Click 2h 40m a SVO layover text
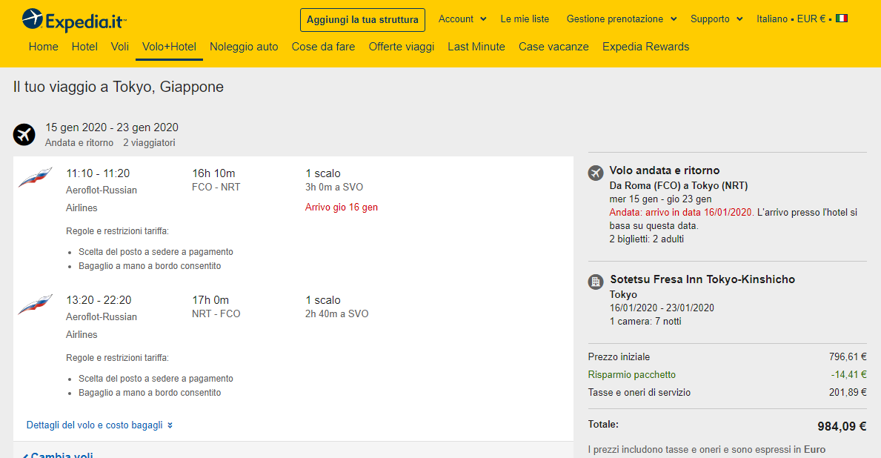 coord(337,313)
